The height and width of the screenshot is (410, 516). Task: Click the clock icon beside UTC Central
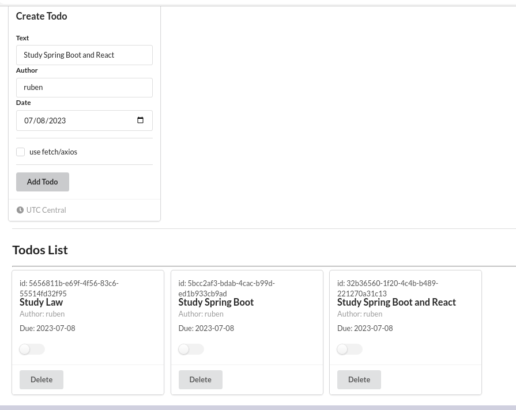20,210
